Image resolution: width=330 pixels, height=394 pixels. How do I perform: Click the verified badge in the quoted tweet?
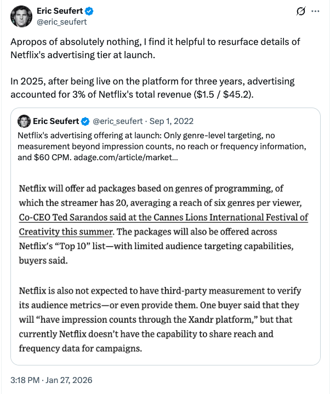[86, 121]
